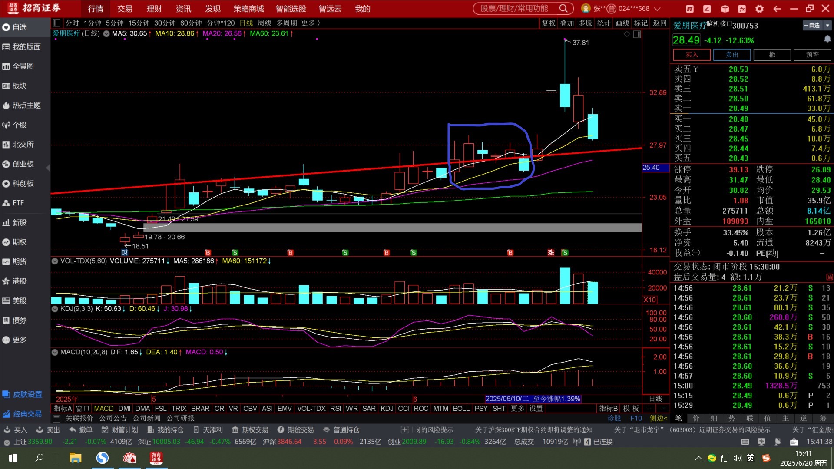
Task: Open 港股 Hong Kong stocks
Action: click(15, 281)
